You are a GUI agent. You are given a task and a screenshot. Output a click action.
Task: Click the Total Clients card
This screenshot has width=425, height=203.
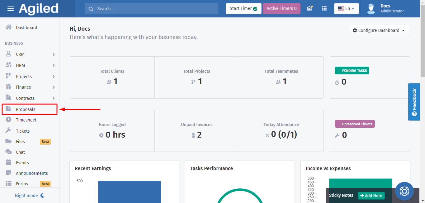112,77
